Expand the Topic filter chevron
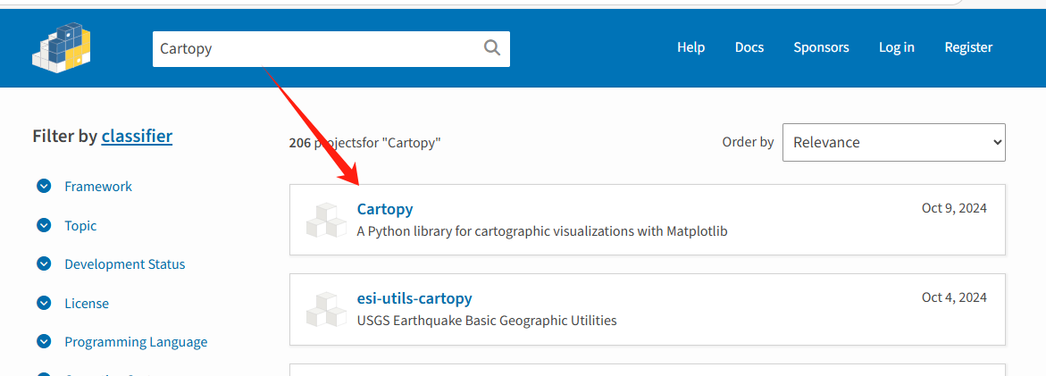1046x376 pixels. (x=44, y=225)
